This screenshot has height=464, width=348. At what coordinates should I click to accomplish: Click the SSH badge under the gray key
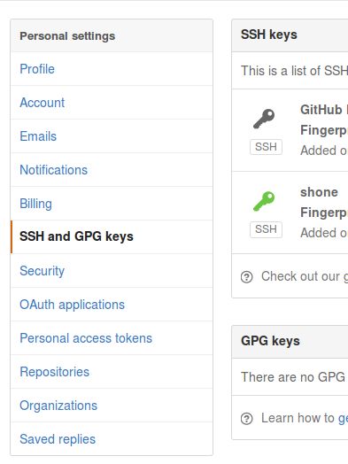click(x=266, y=147)
